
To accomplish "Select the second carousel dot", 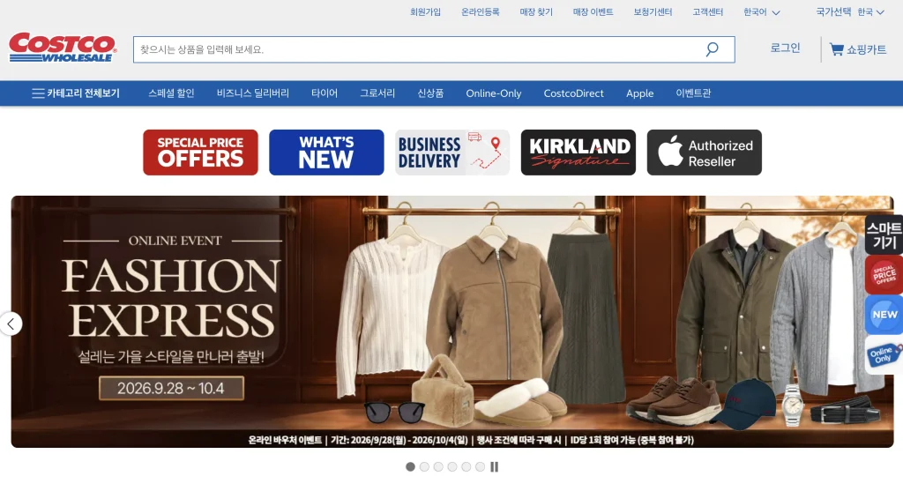I will [x=424, y=467].
